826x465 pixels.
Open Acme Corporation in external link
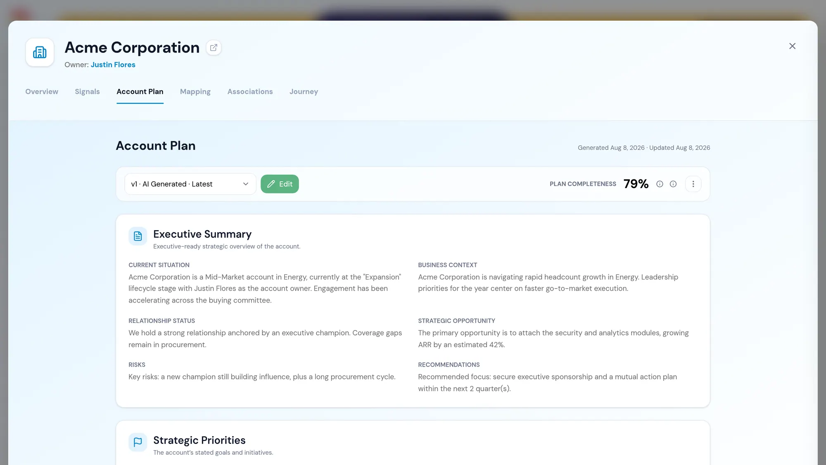[x=214, y=48]
